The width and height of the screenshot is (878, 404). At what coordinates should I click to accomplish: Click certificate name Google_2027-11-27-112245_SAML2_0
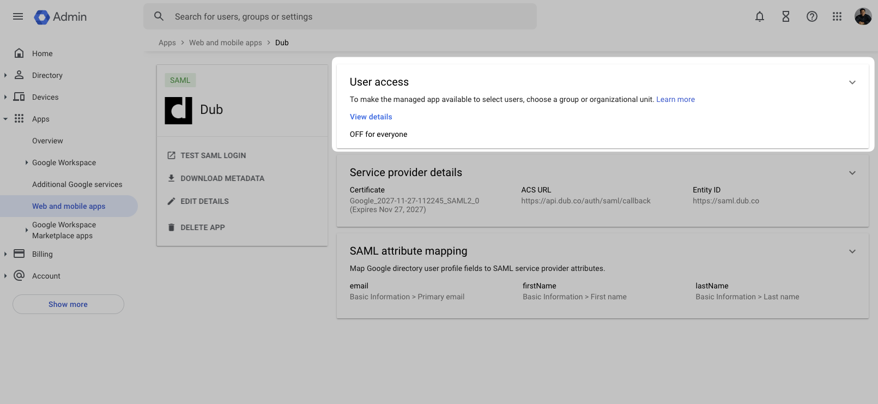(414, 201)
